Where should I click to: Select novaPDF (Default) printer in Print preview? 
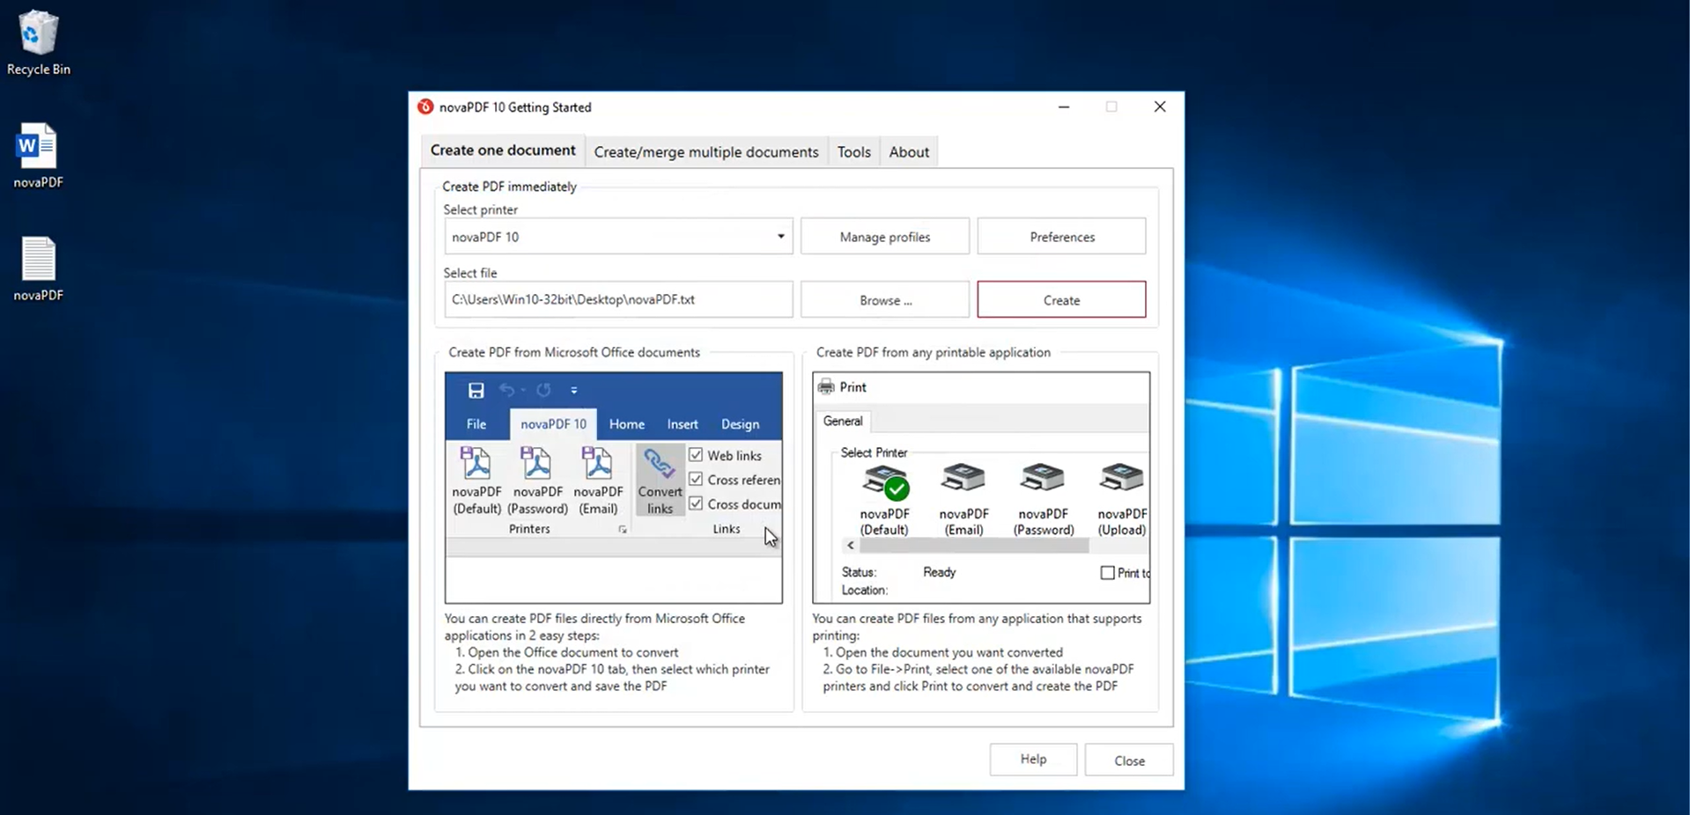[884, 500]
